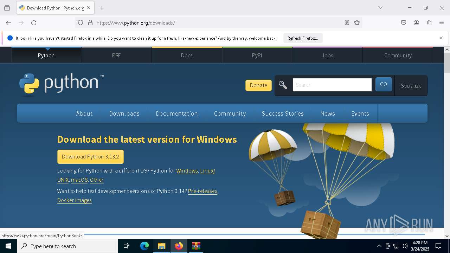This screenshot has height=253, width=450.
Task: Click the page vertical scrollbar thumb
Action: [447, 63]
